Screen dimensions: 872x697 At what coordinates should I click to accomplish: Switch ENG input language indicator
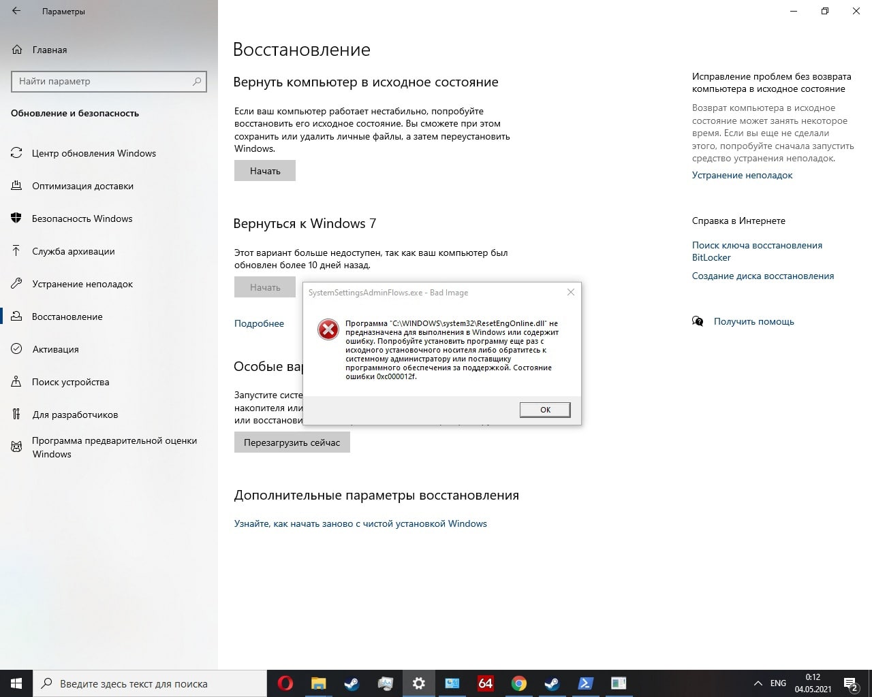(x=778, y=683)
